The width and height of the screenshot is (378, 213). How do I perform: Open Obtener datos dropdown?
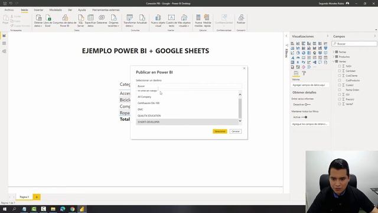(38, 20)
